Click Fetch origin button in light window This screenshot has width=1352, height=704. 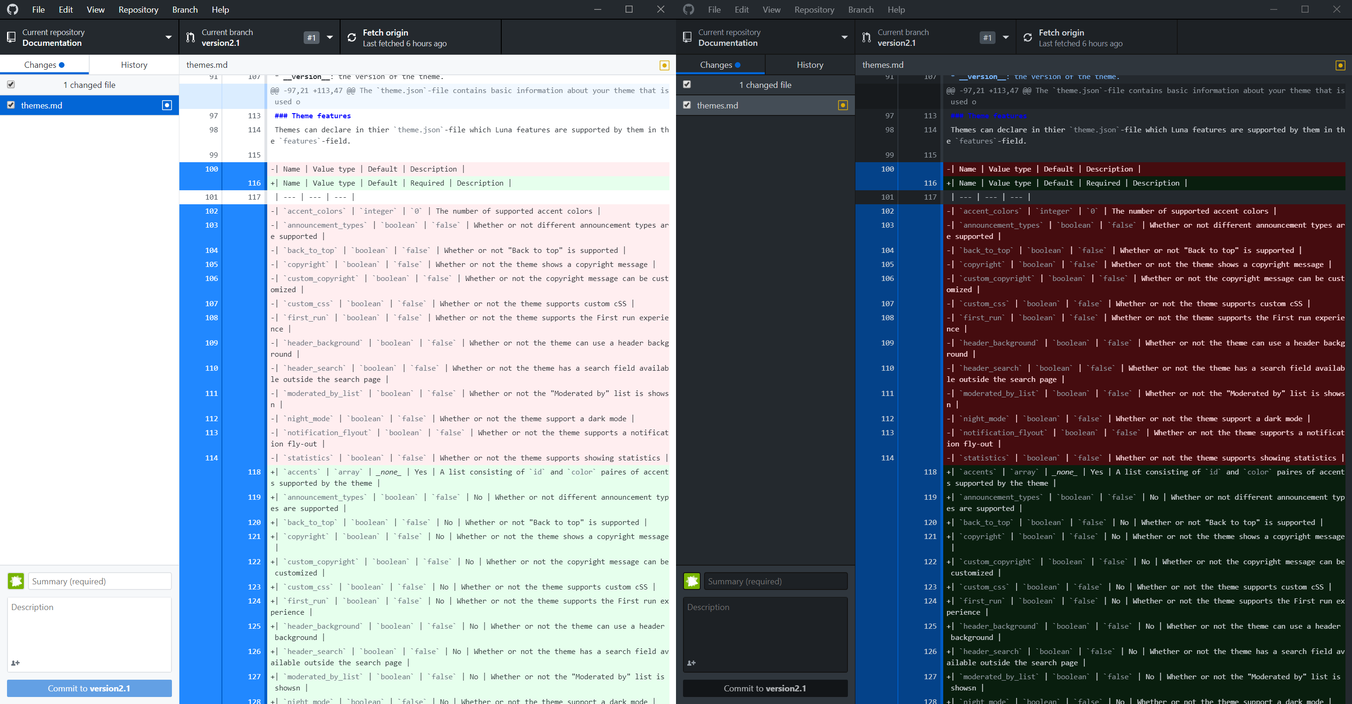pos(421,37)
